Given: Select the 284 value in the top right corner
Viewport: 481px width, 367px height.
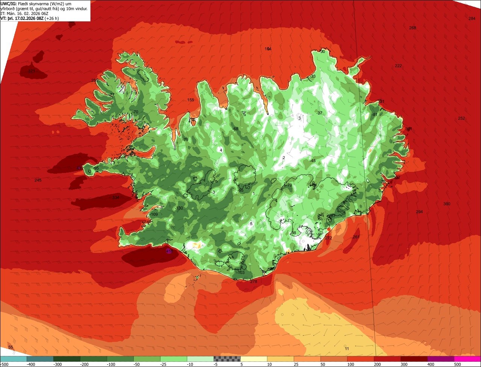Looking at the screenshot, I should point(472,18).
